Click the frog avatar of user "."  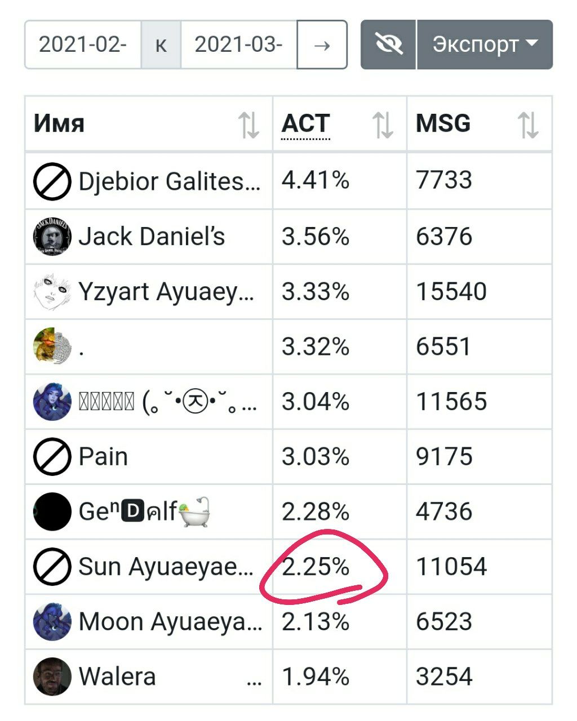(x=52, y=346)
